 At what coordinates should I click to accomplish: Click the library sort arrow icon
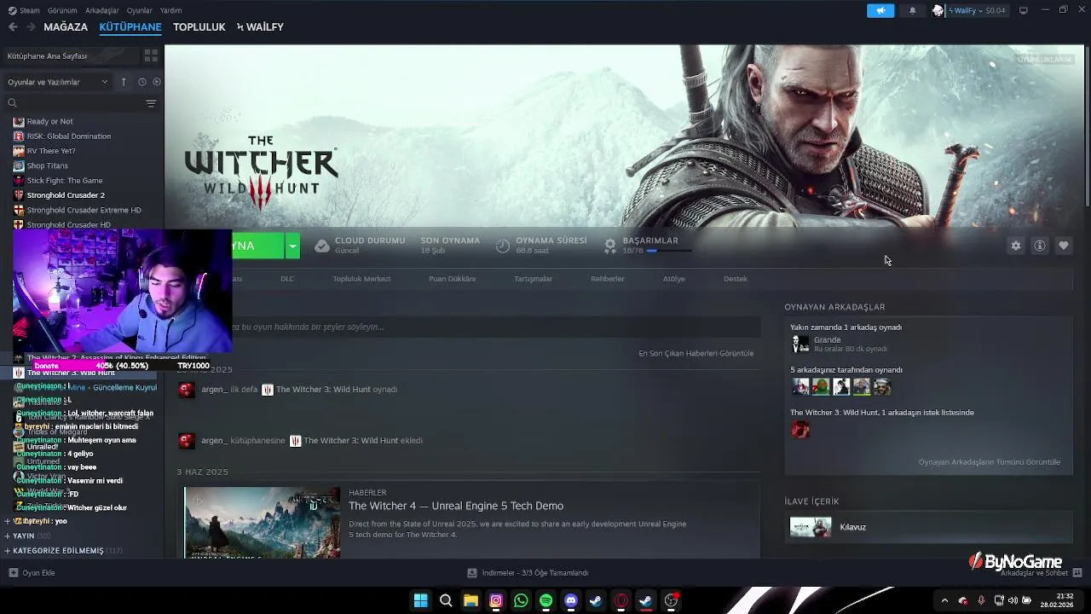(x=123, y=82)
